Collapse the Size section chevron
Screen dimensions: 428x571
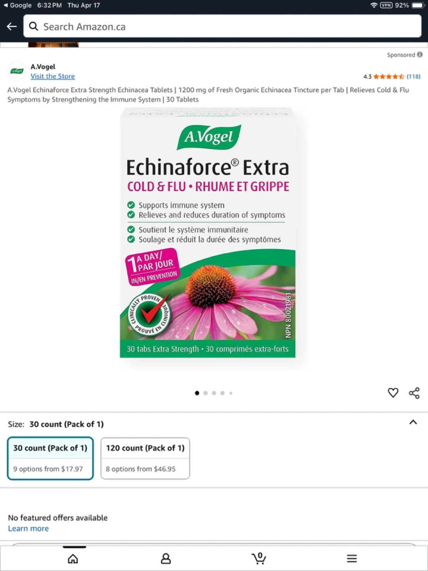[413, 422]
